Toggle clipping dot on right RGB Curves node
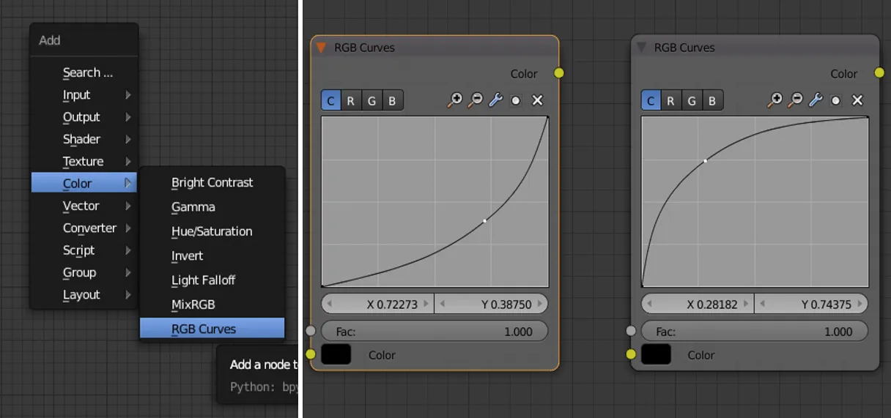 [x=835, y=100]
